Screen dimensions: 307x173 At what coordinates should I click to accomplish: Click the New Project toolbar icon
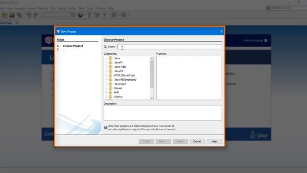(x=5, y=15)
